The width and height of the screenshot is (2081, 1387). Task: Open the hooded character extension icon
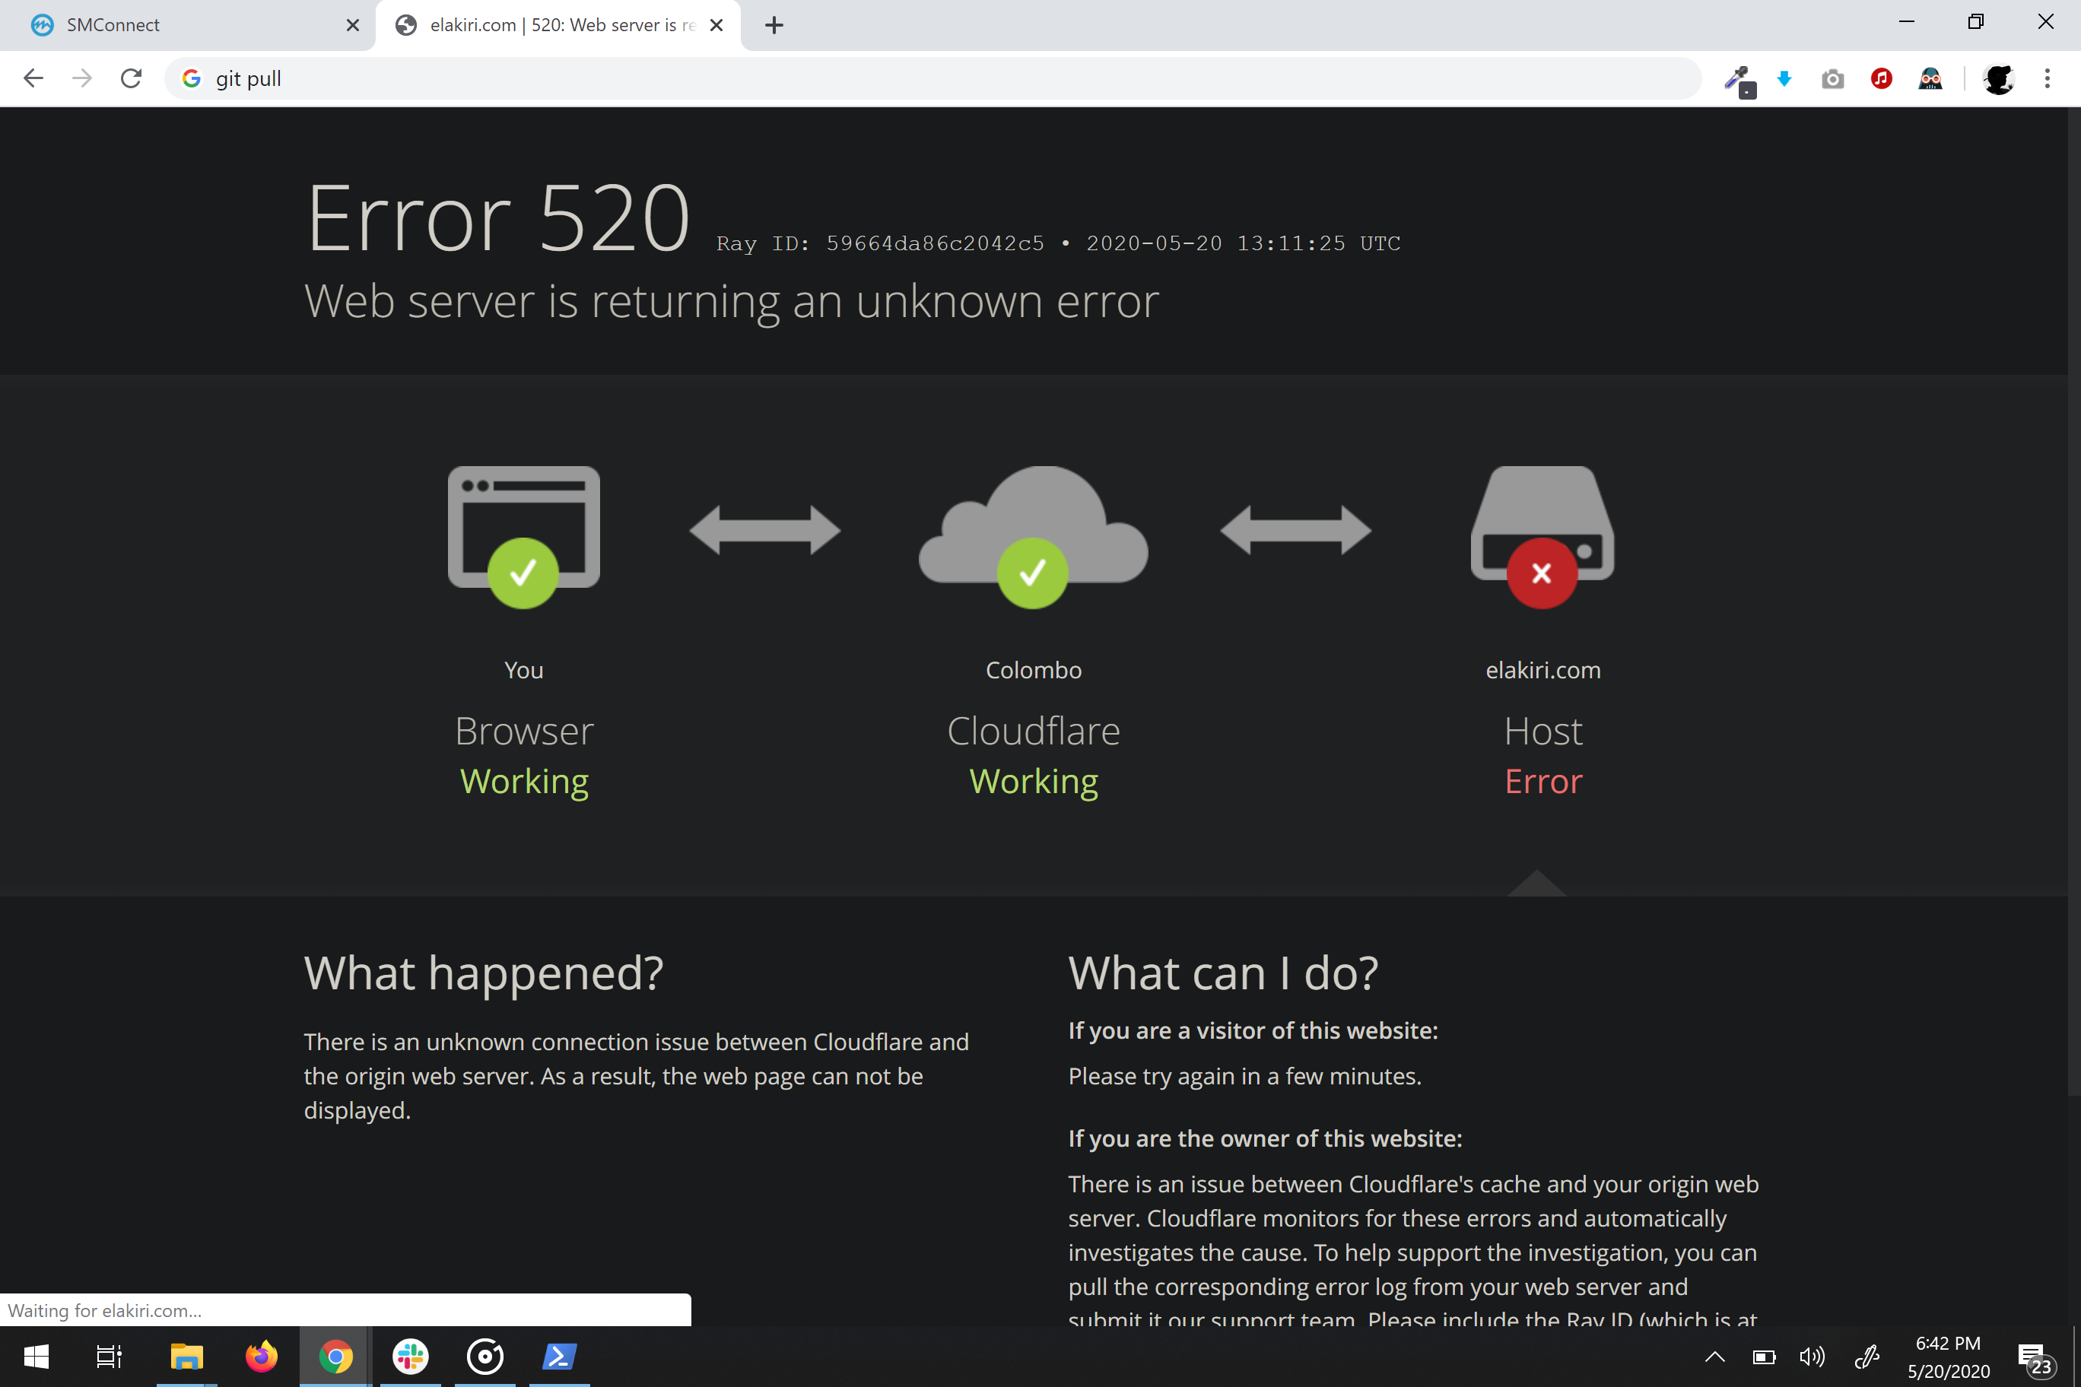[x=1930, y=79]
